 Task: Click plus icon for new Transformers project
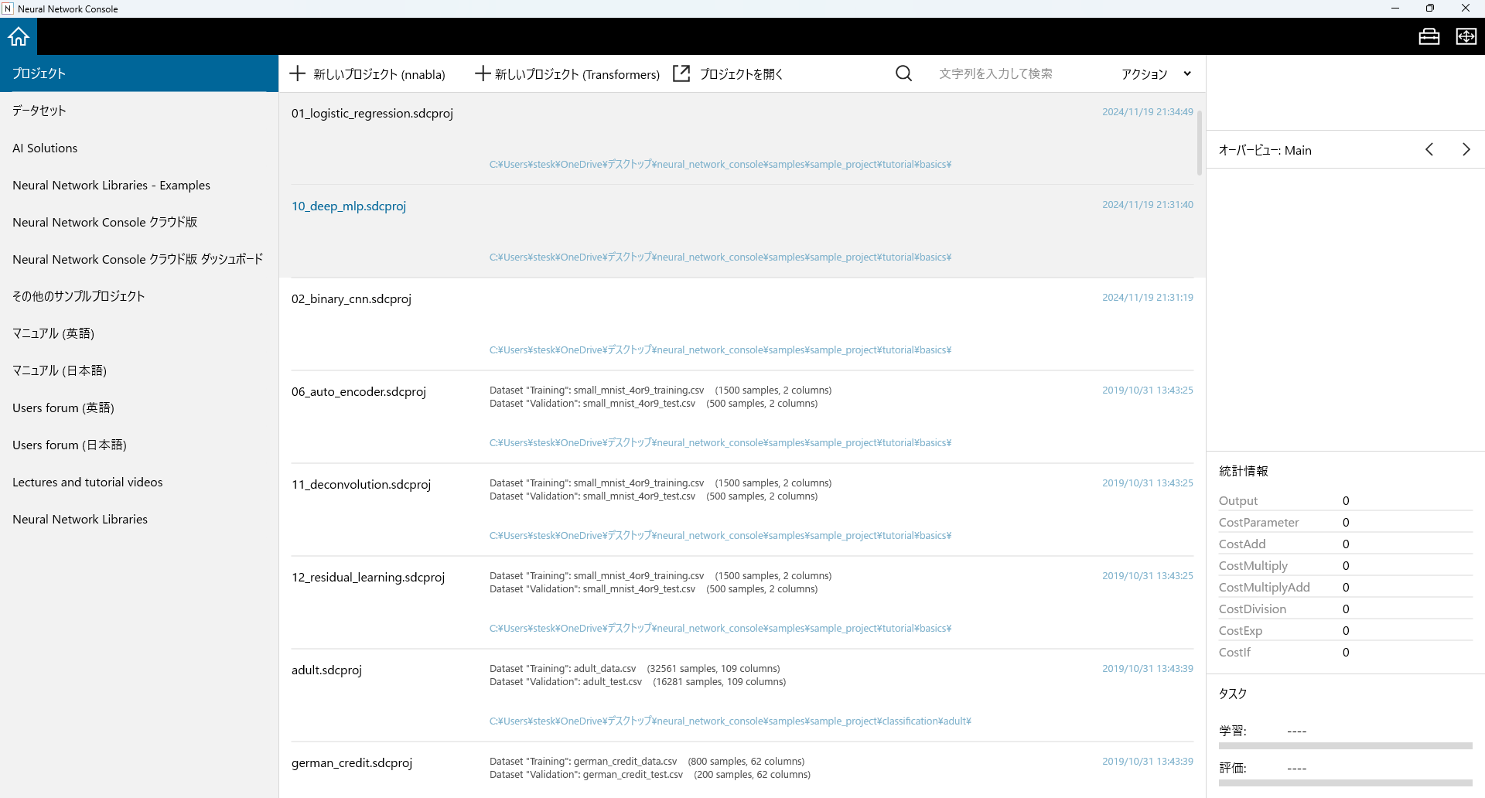483,73
